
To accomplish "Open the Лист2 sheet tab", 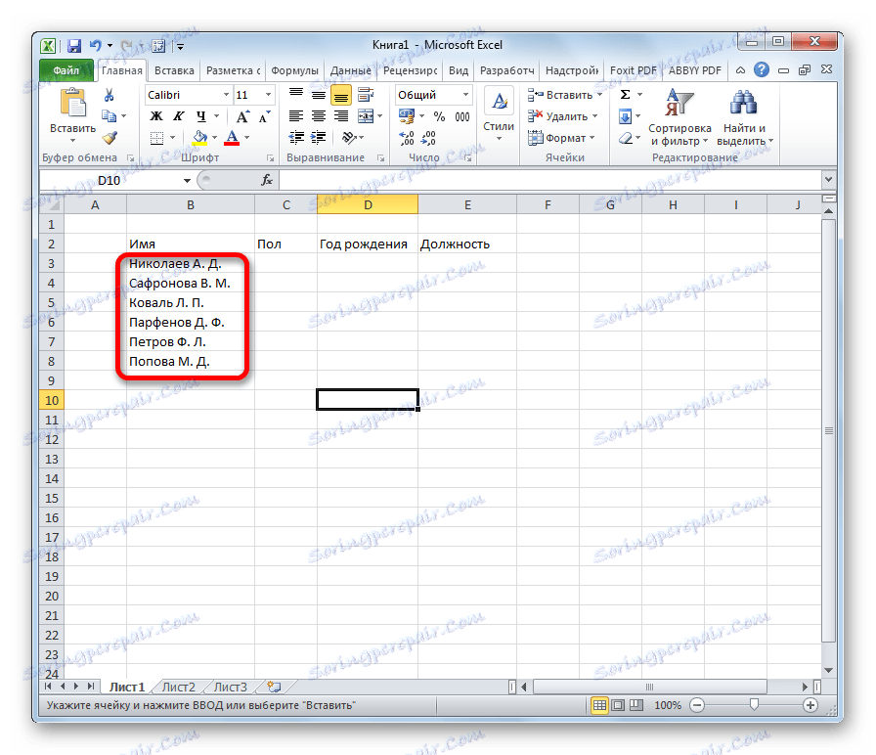I will point(179,687).
